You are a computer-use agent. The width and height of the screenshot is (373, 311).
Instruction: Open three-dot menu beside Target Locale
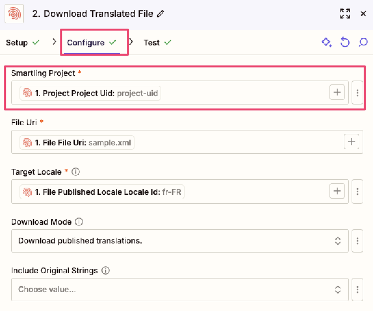[357, 192]
